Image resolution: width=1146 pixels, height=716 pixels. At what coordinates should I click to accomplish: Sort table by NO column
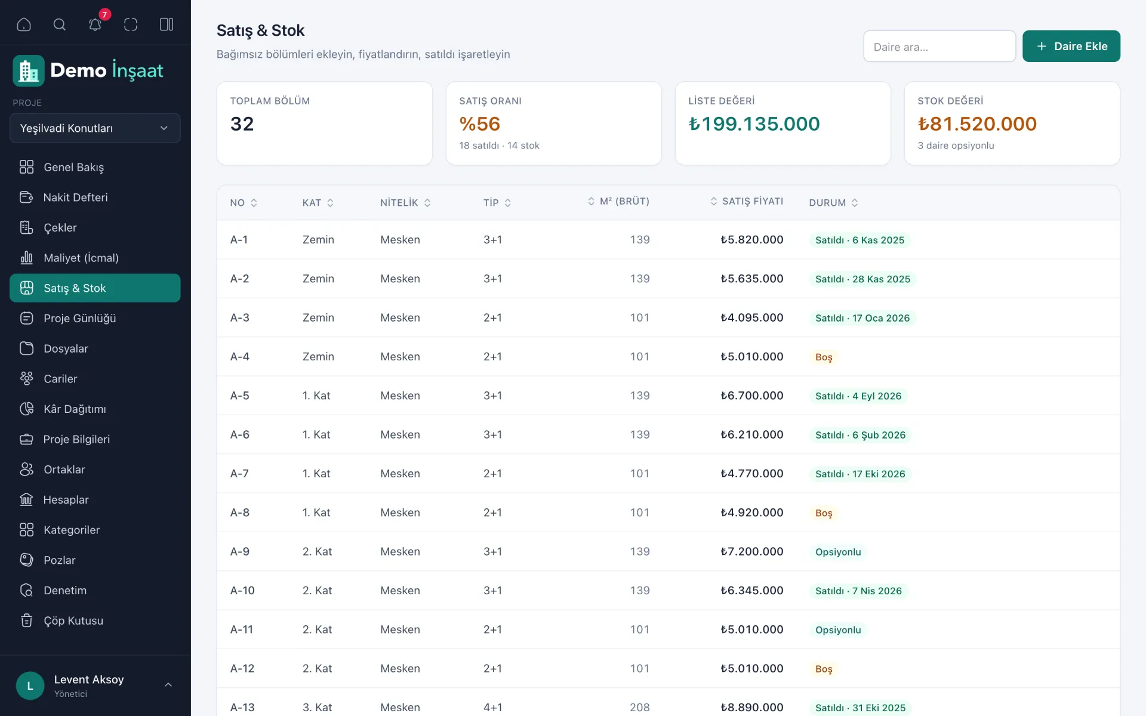point(244,203)
